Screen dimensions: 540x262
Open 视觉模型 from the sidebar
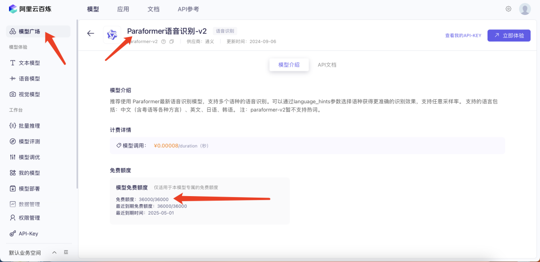pos(29,94)
